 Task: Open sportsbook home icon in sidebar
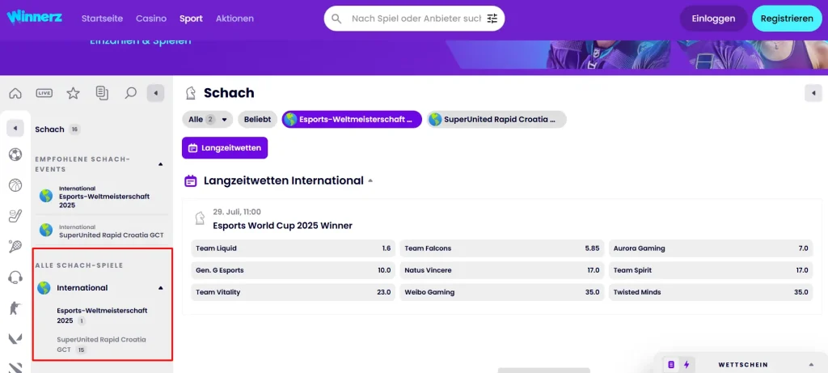[15, 94]
